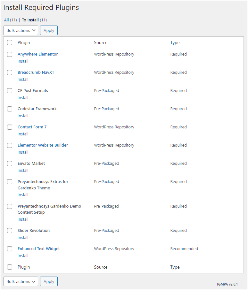Open the bottom Bulk actions dropdown
This screenshot has height=290, width=248.
tap(21, 281)
